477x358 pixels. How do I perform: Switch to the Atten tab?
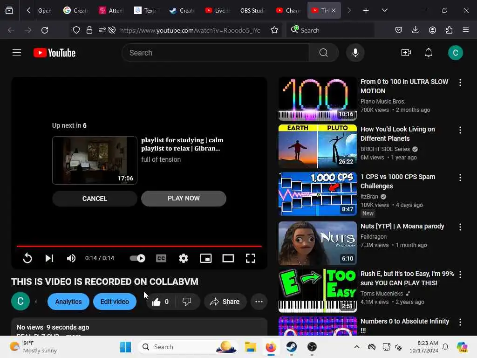point(111,10)
